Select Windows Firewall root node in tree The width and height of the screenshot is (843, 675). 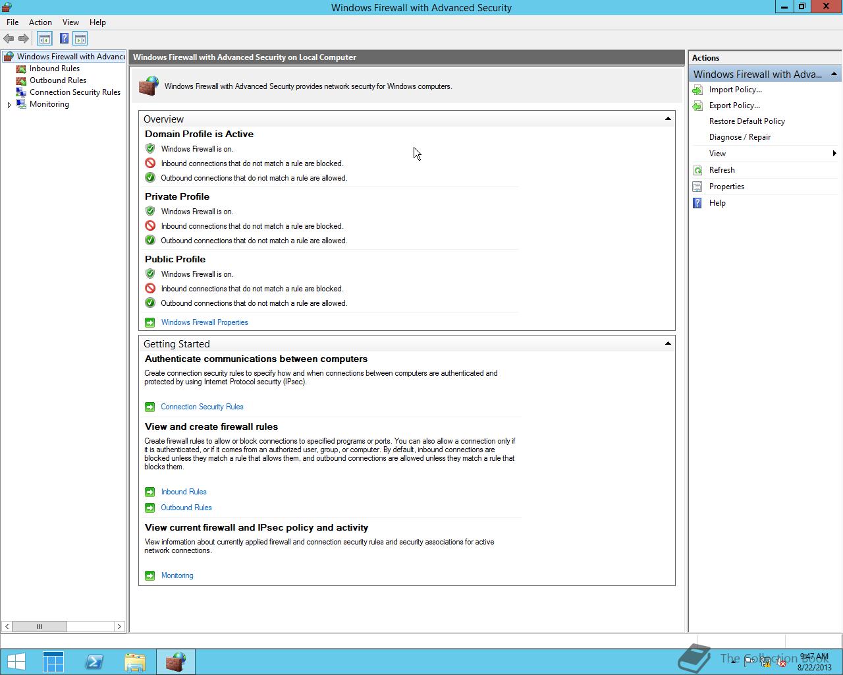tap(70, 57)
